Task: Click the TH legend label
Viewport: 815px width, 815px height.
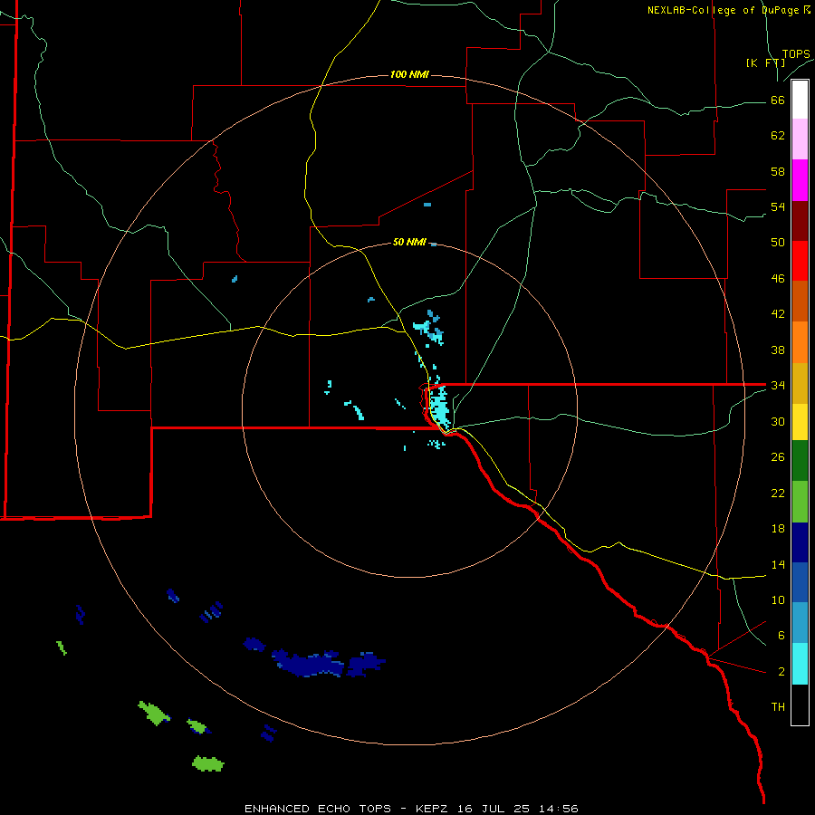Action: coord(778,707)
